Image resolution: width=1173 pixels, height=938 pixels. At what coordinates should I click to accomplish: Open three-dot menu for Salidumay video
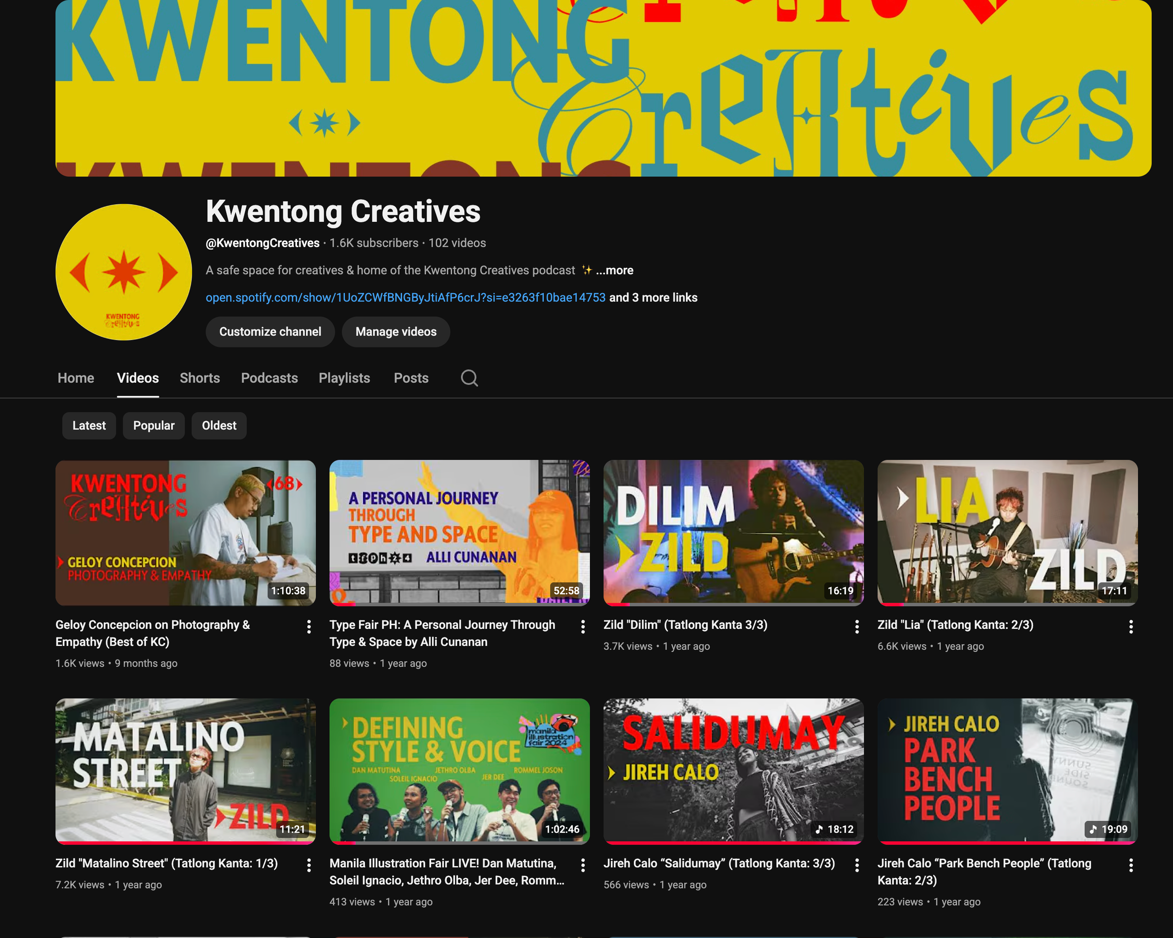click(x=857, y=865)
